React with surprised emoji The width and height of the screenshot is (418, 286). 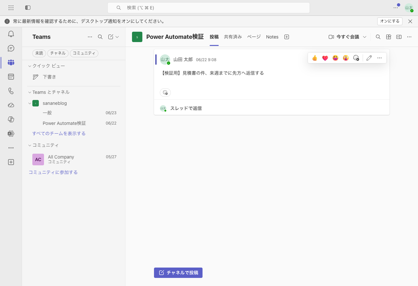(346, 58)
